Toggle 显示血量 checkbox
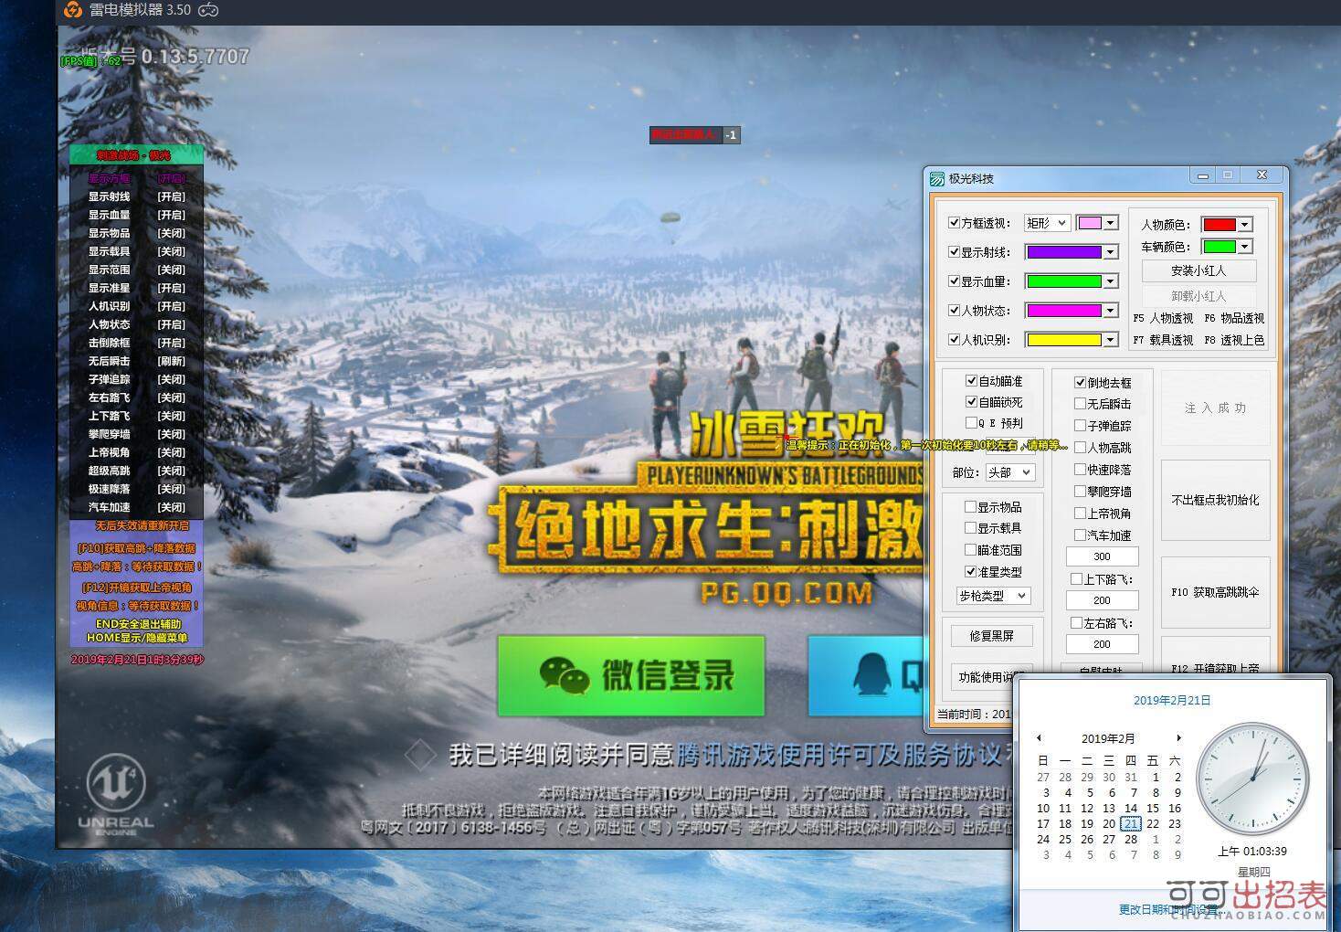The height and width of the screenshot is (932, 1341). (x=955, y=281)
